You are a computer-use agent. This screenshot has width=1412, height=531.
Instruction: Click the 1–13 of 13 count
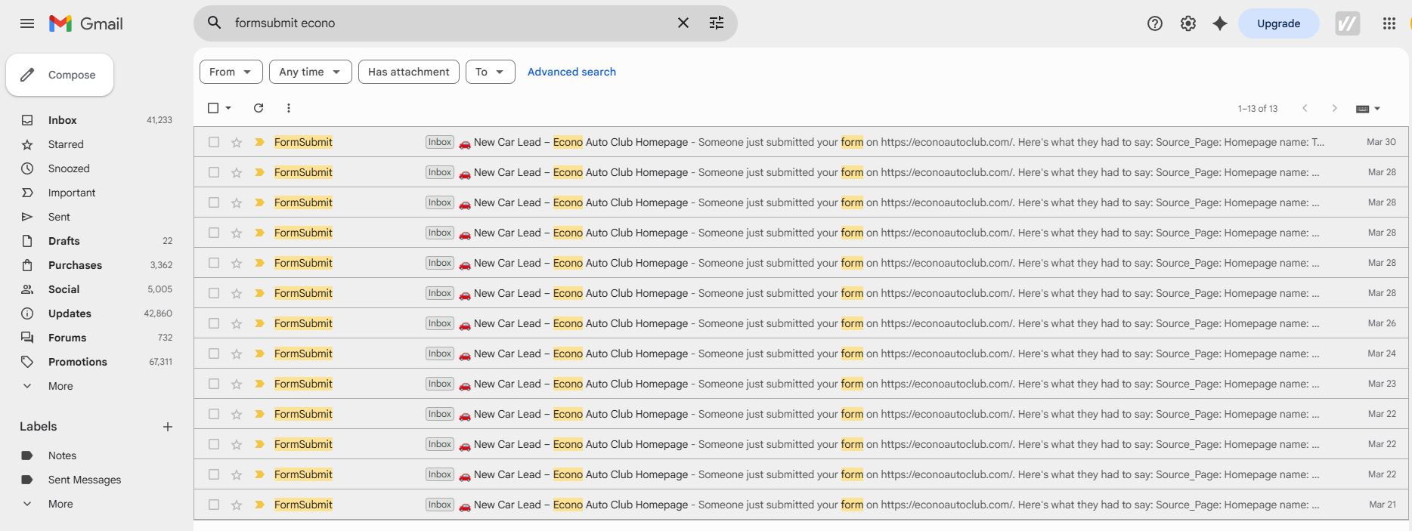click(1258, 109)
